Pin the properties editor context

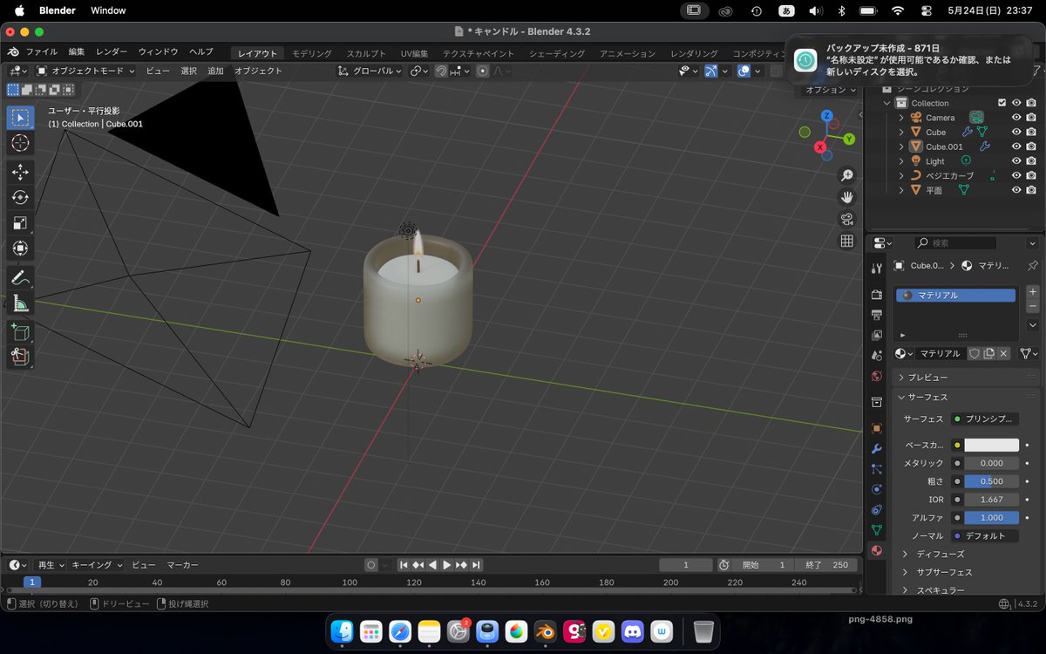[x=1033, y=265]
